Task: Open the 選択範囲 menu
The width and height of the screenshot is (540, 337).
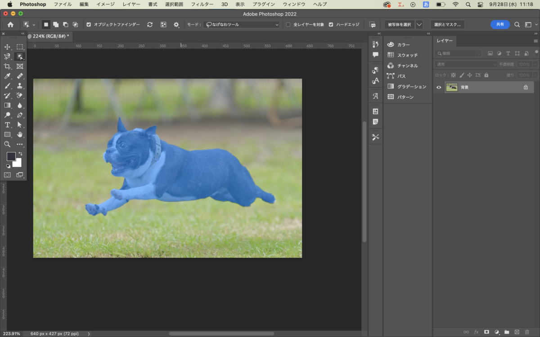Action: (174, 4)
